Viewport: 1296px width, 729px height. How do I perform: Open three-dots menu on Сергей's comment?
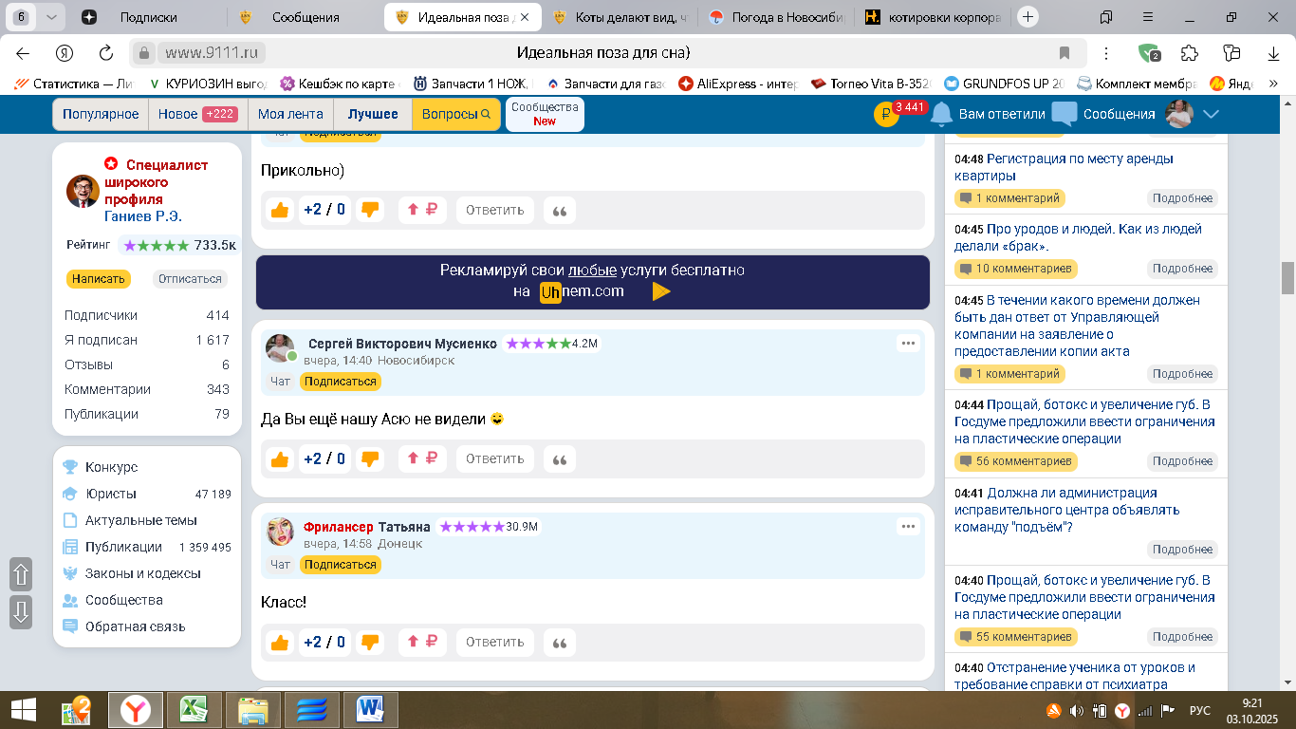[x=908, y=344]
